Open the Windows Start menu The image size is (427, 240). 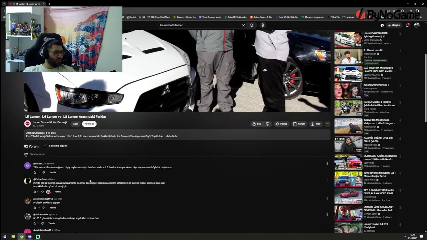[5, 237]
